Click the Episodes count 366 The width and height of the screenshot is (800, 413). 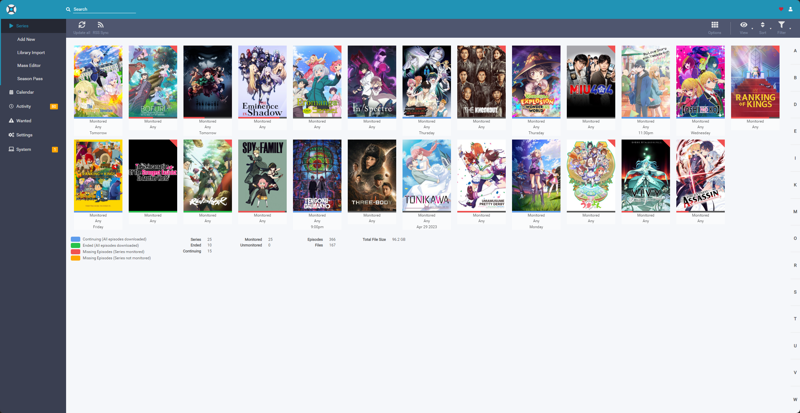point(332,240)
